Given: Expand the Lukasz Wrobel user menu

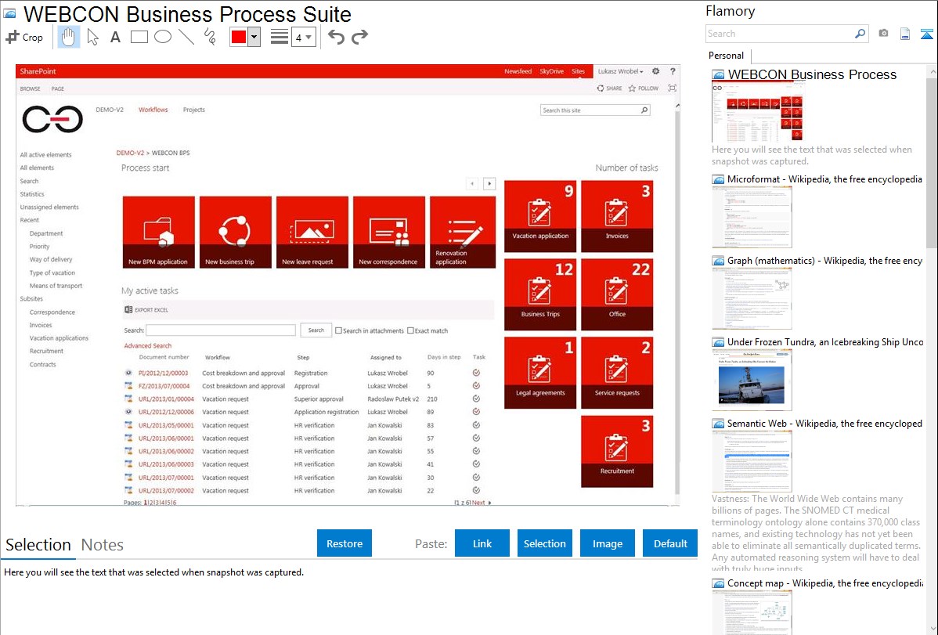Looking at the screenshot, I should (x=620, y=71).
